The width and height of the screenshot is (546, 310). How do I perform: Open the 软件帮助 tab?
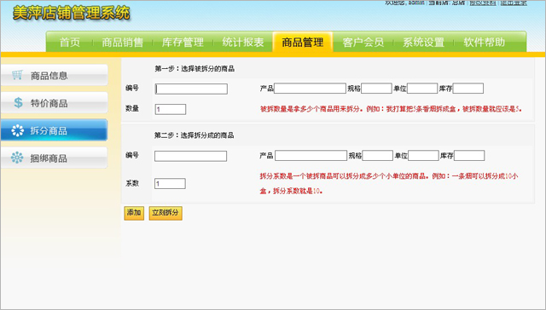[x=484, y=43]
